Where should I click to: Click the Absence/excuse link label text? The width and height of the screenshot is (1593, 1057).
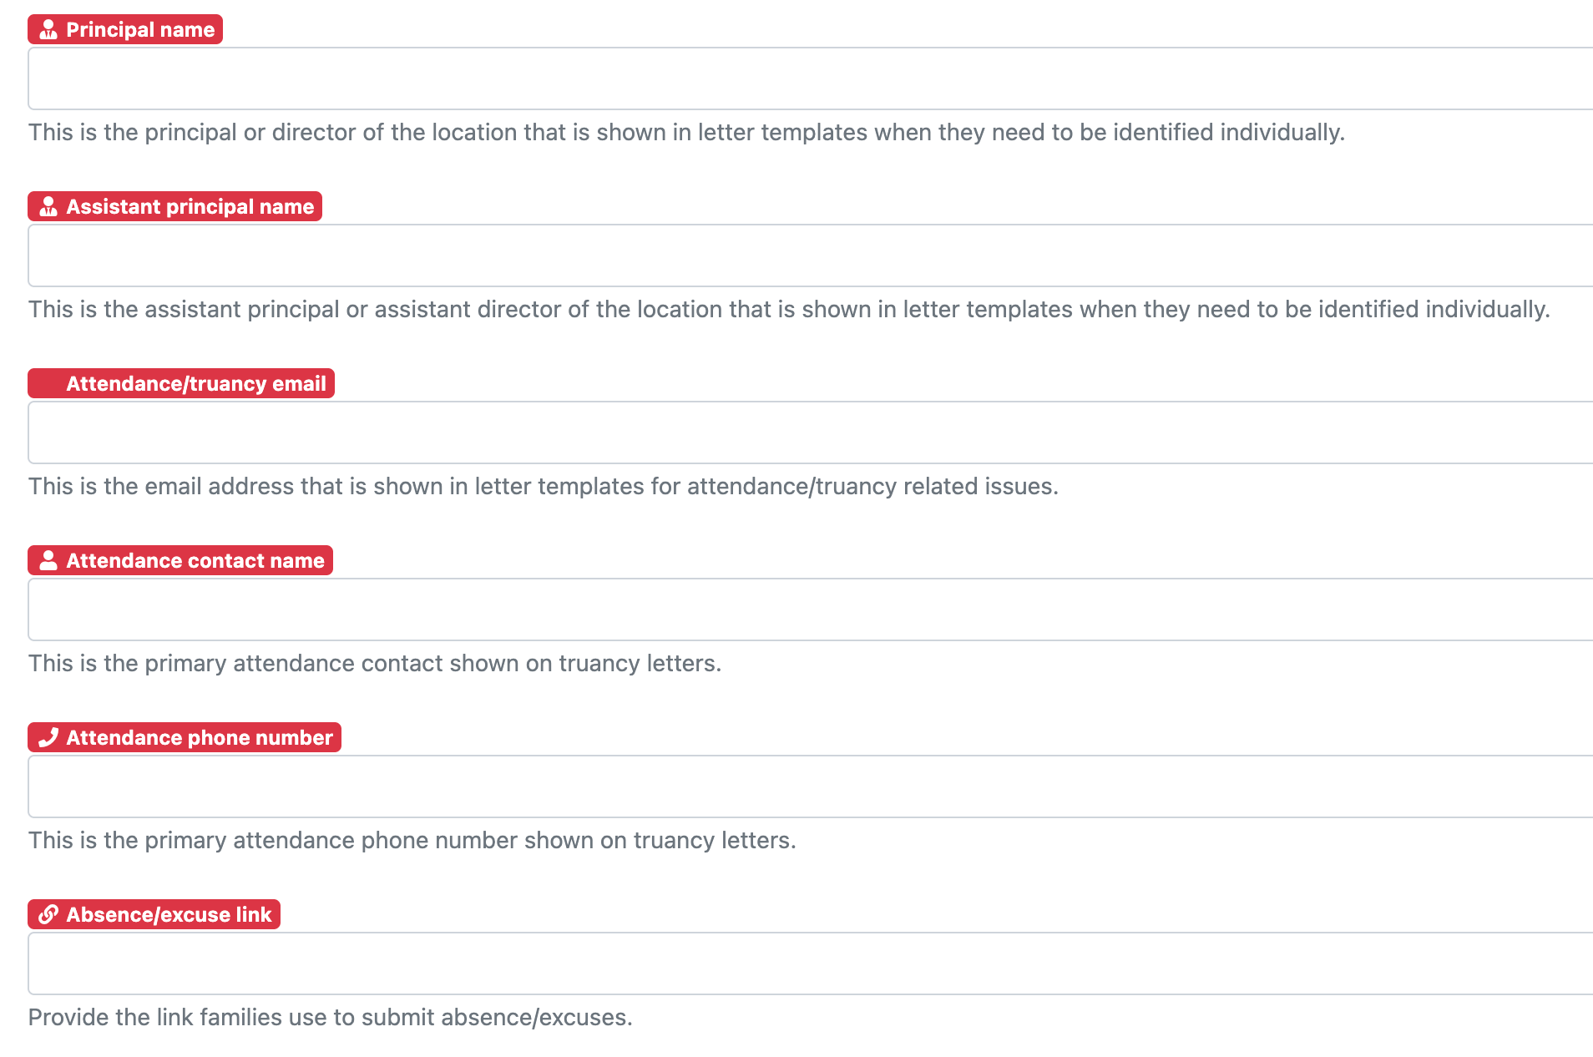(x=169, y=915)
